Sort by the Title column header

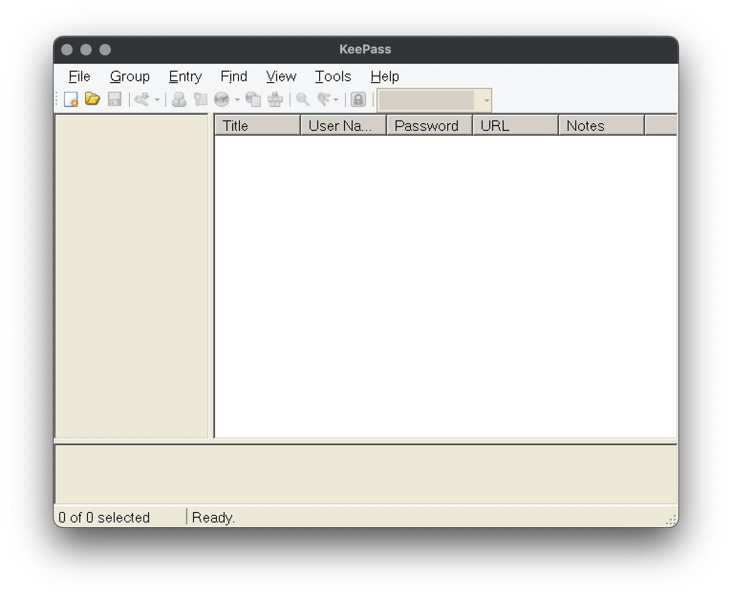point(258,126)
